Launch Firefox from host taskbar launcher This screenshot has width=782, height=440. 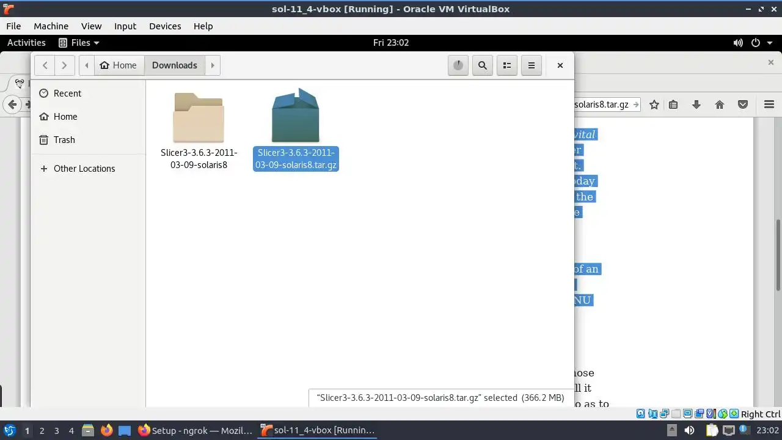[x=106, y=430]
